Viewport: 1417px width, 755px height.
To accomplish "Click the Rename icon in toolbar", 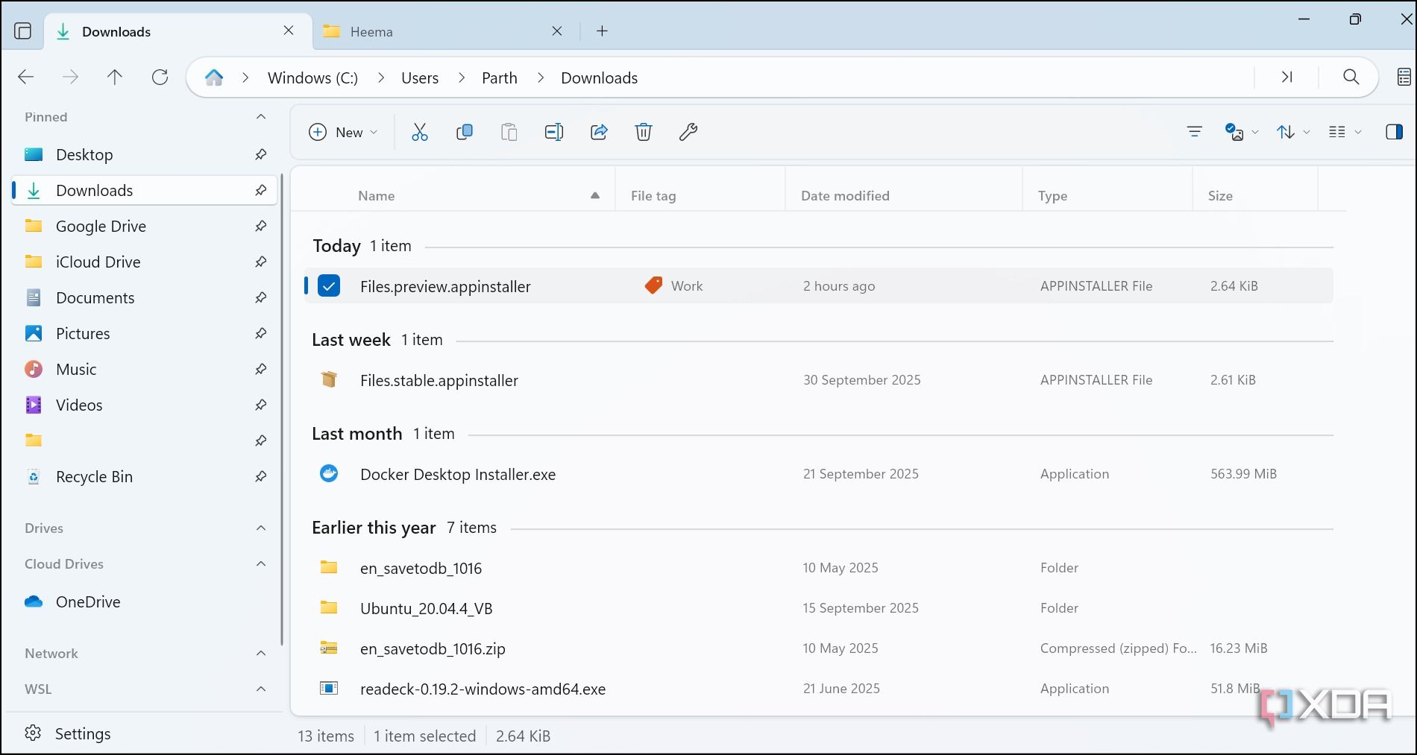I will tap(554, 132).
